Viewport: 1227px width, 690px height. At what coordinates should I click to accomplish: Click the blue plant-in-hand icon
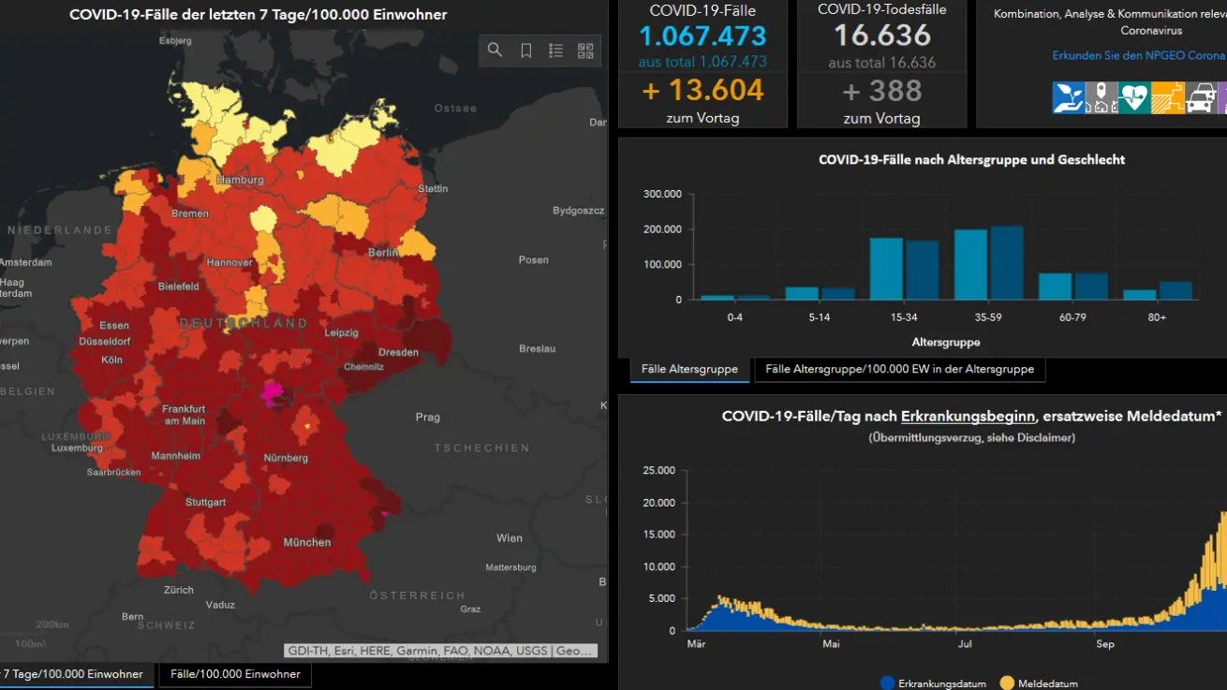coord(1068,97)
